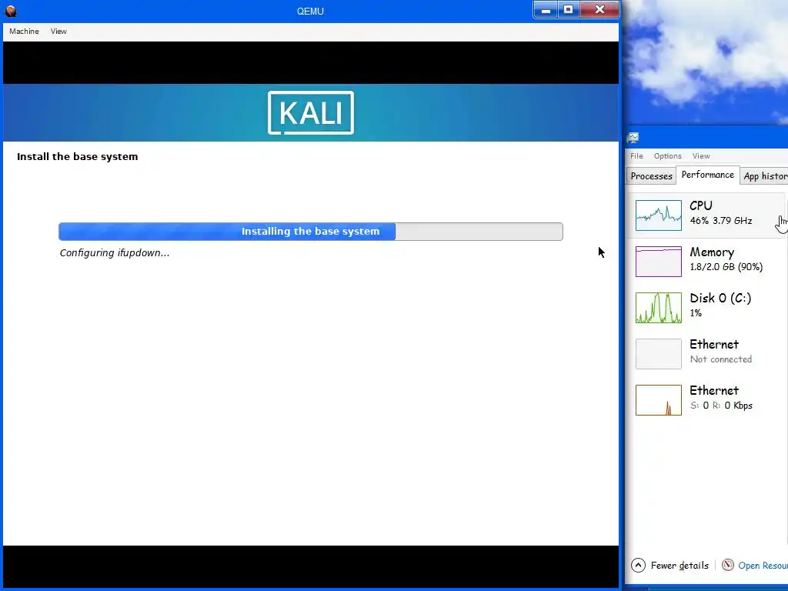Click the QEMU app icon in title bar
Screen dimensions: 788x591
click(x=11, y=11)
